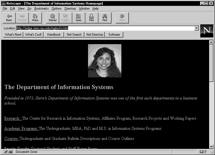
Task: Open the Academic Programs link
Action: point(21,128)
